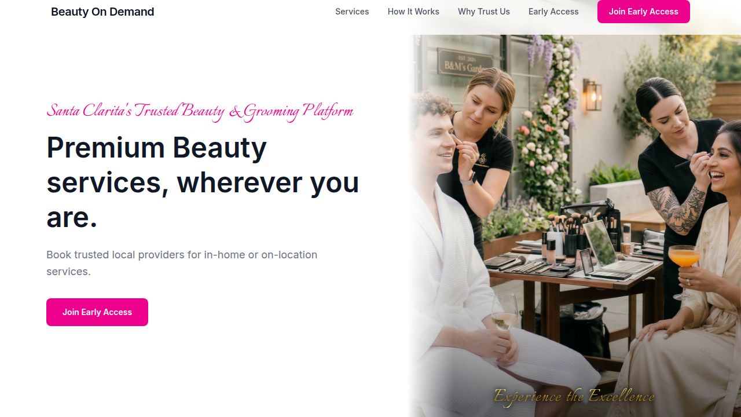This screenshot has height=417, width=741.
Task: Click the Book trusted local providers text
Action: point(182,263)
